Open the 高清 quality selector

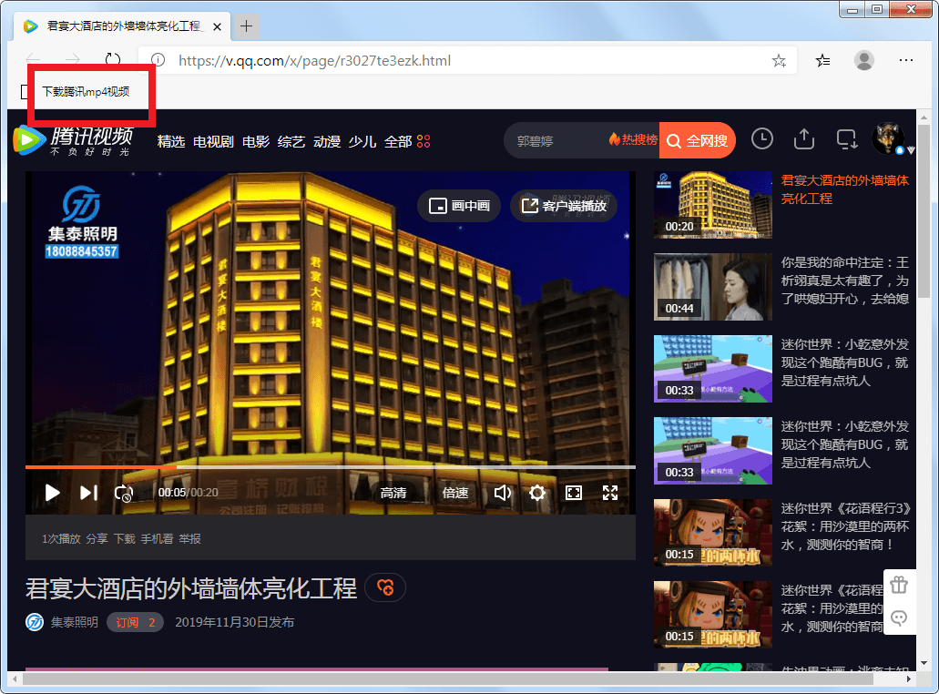click(x=393, y=493)
